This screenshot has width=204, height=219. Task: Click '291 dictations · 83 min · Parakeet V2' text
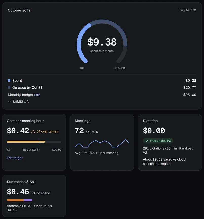coord(168,150)
